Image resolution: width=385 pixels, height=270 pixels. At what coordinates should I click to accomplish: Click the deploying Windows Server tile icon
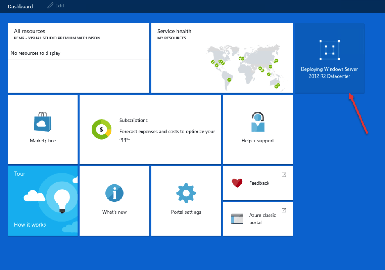tap(329, 50)
